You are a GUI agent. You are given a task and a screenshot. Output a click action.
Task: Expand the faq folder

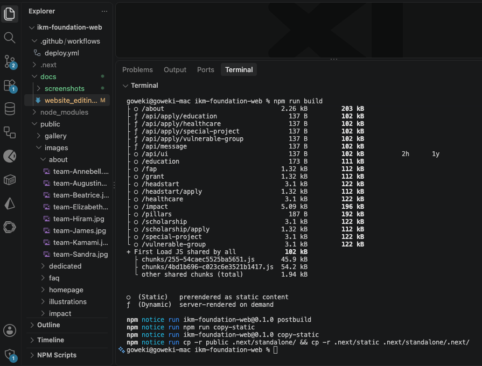coord(43,278)
